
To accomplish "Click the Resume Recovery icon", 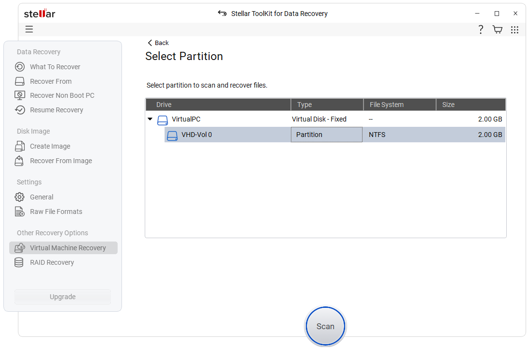I will coord(20,110).
